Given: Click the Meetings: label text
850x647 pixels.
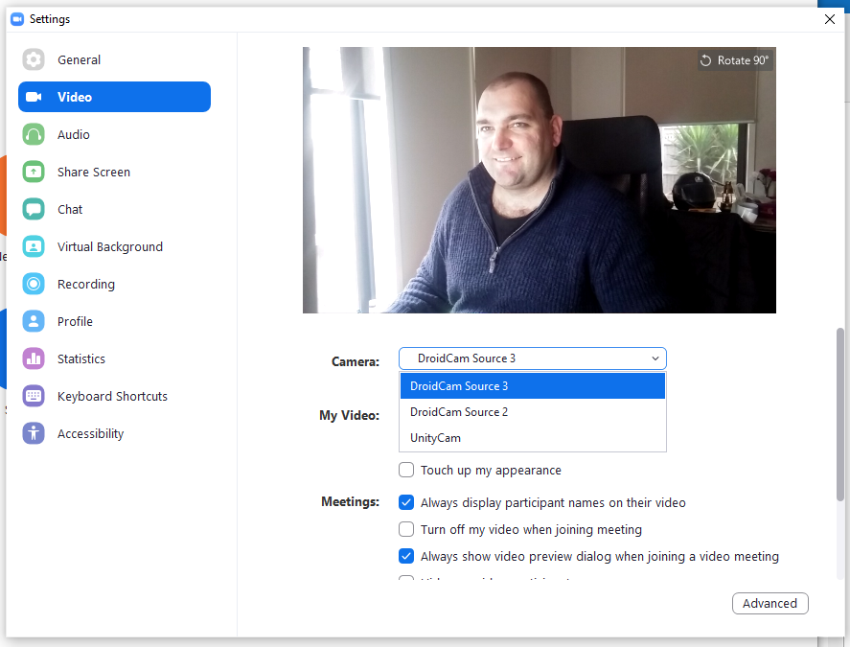Looking at the screenshot, I should click(350, 501).
